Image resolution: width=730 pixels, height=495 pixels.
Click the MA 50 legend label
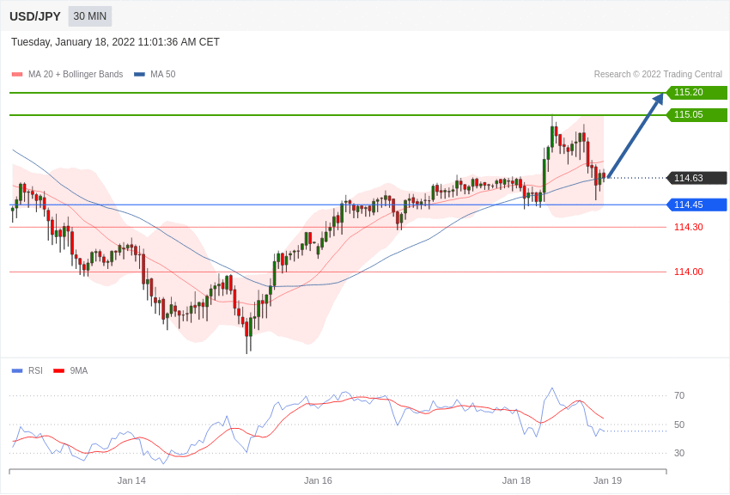point(162,74)
